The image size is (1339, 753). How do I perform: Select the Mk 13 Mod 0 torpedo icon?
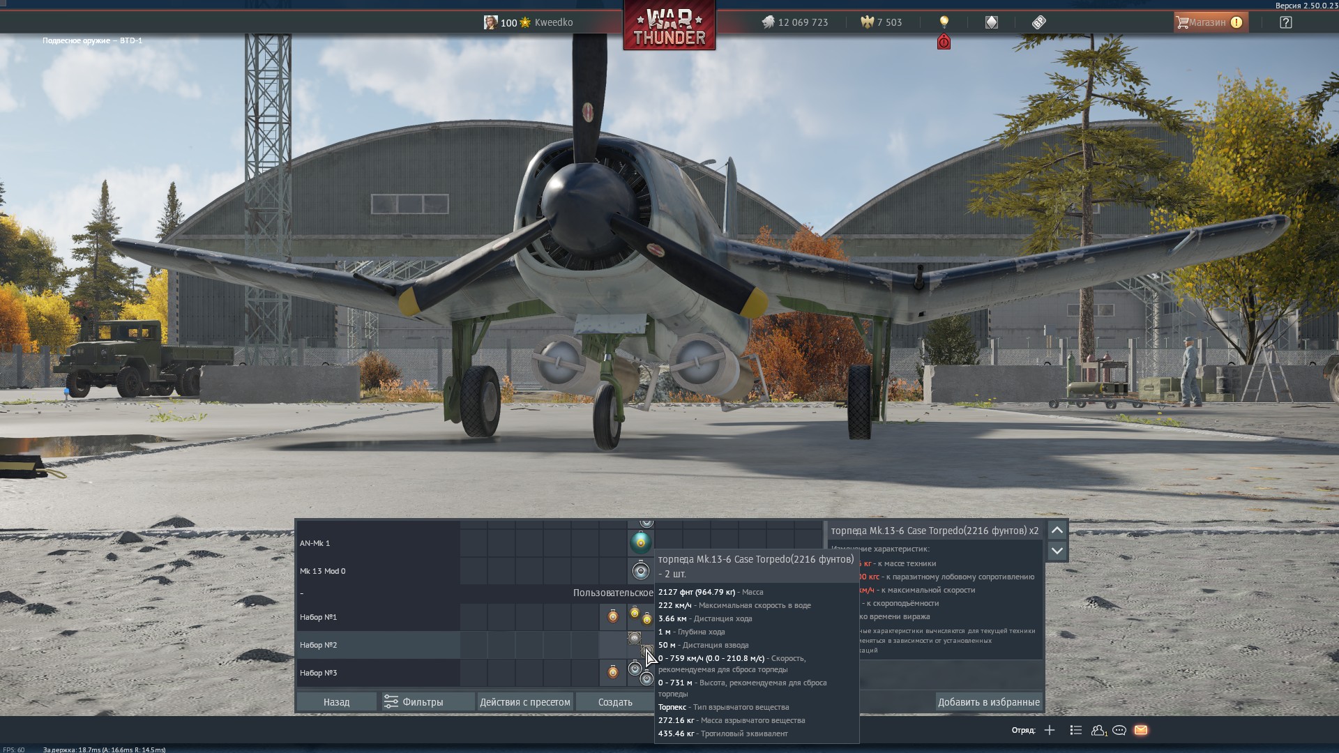click(640, 571)
